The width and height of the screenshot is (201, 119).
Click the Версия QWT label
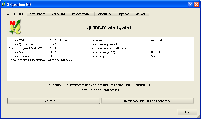pos(100,56)
